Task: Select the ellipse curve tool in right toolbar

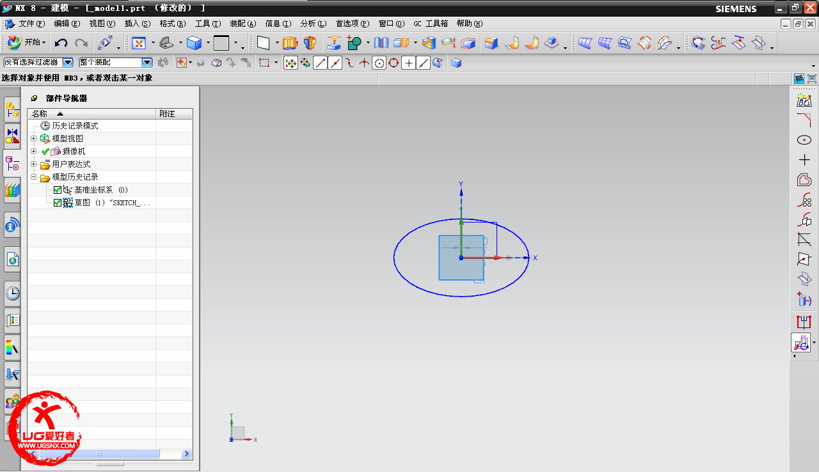Action: [x=804, y=140]
